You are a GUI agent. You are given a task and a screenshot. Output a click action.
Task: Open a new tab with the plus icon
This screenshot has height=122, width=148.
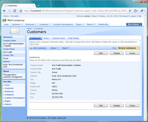[x=38, y=6]
